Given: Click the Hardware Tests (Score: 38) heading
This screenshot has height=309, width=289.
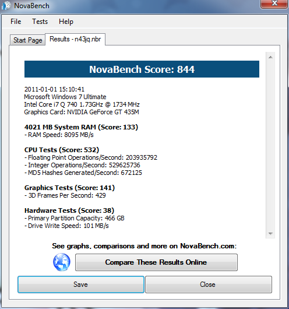Looking at the screenshot, I should (69, 210).
